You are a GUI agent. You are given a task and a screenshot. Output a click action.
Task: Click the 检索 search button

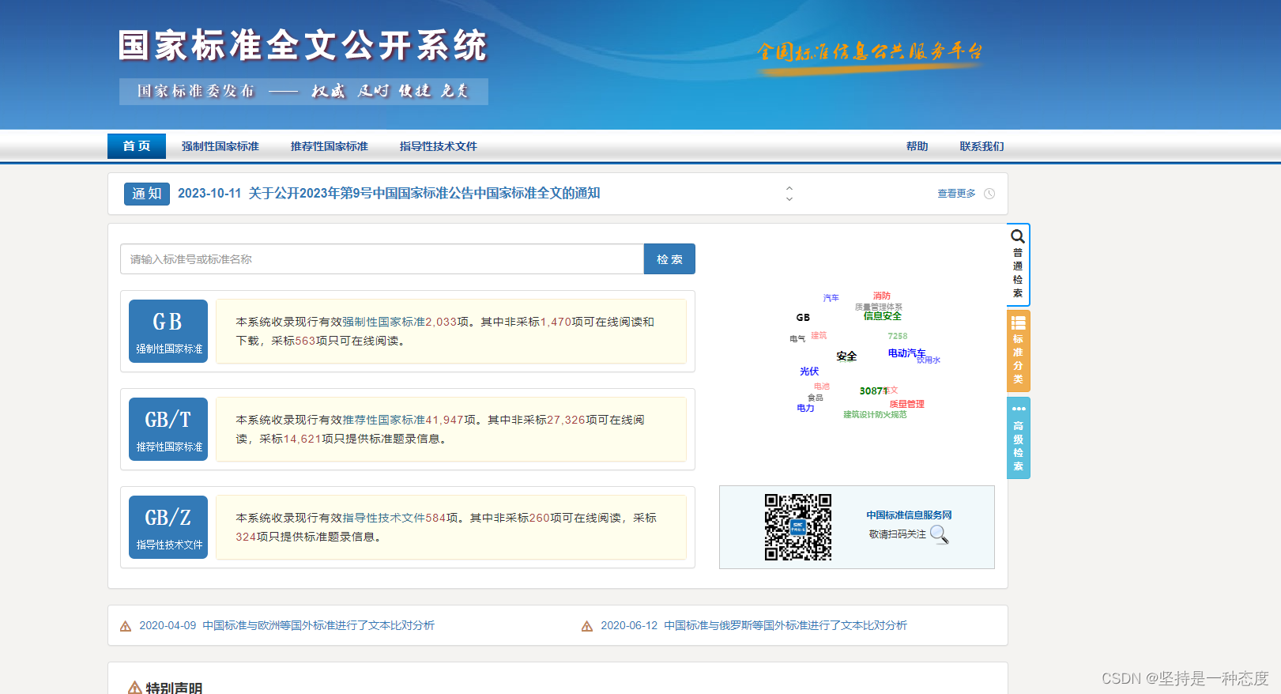tap(669, 259)
